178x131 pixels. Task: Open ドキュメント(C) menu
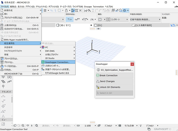point(41,6)
